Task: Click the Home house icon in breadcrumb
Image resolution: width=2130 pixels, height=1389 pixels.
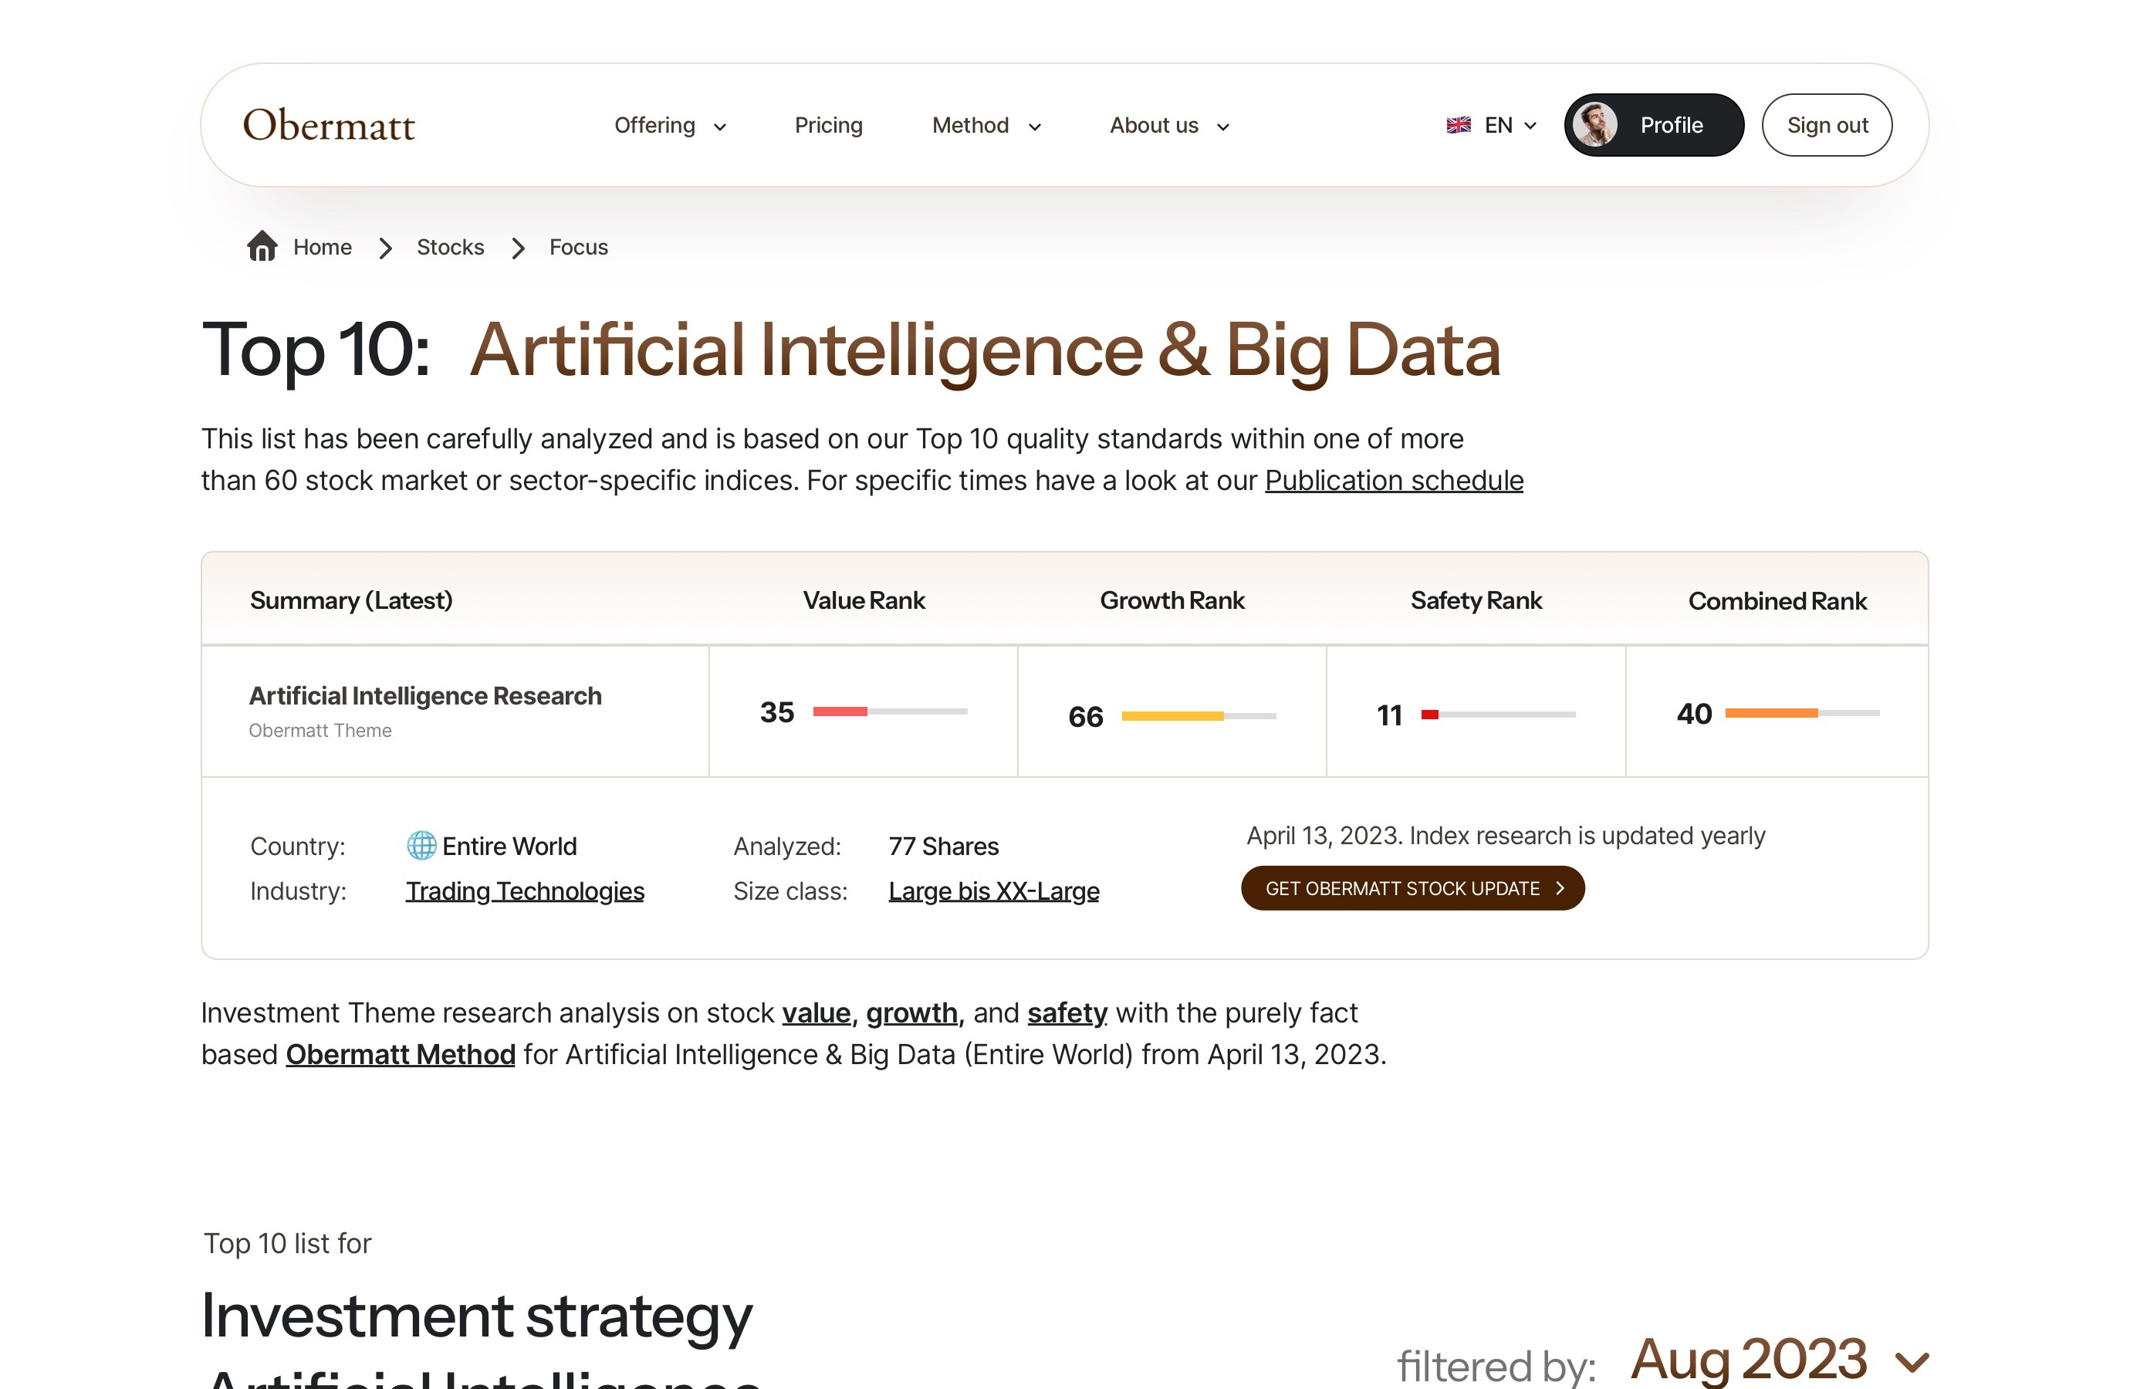Action: [262, 246]
